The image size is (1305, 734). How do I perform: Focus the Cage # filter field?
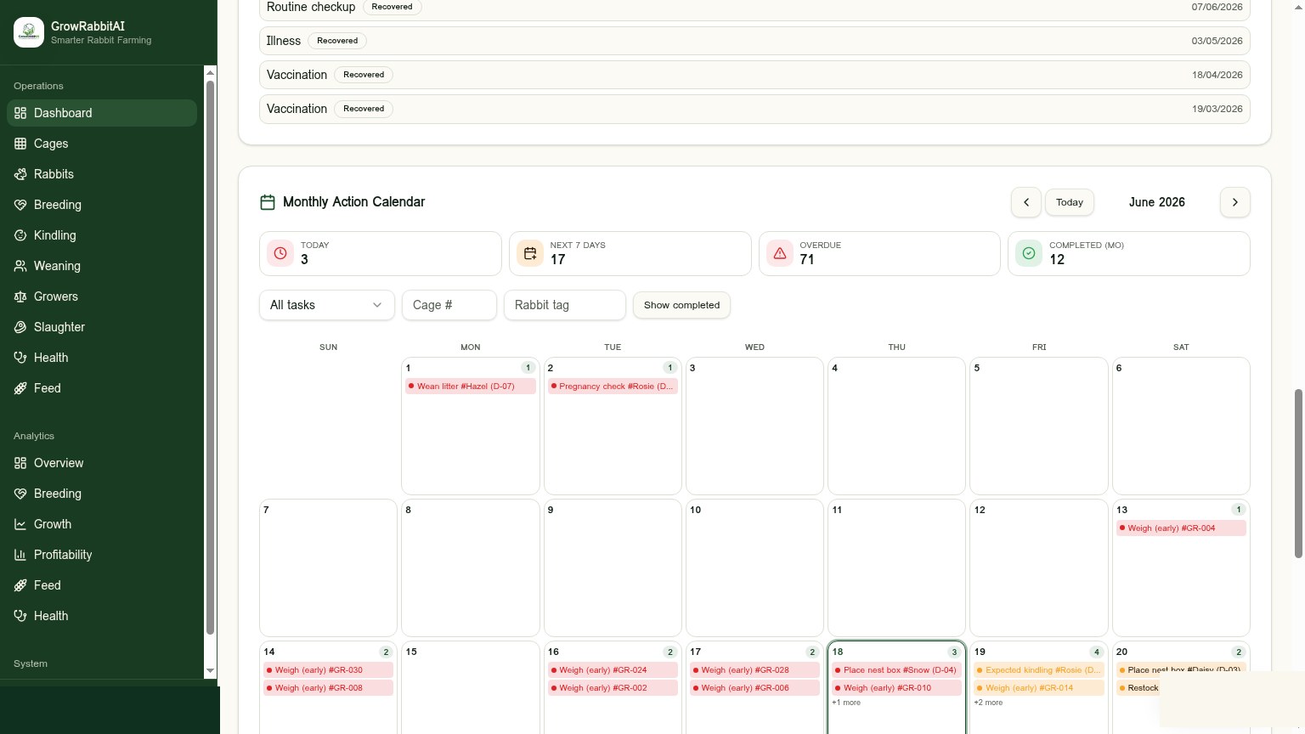point(449,305)
